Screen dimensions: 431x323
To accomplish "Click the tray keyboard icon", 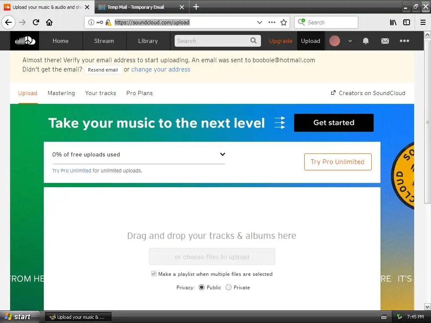I will [384, 317].
